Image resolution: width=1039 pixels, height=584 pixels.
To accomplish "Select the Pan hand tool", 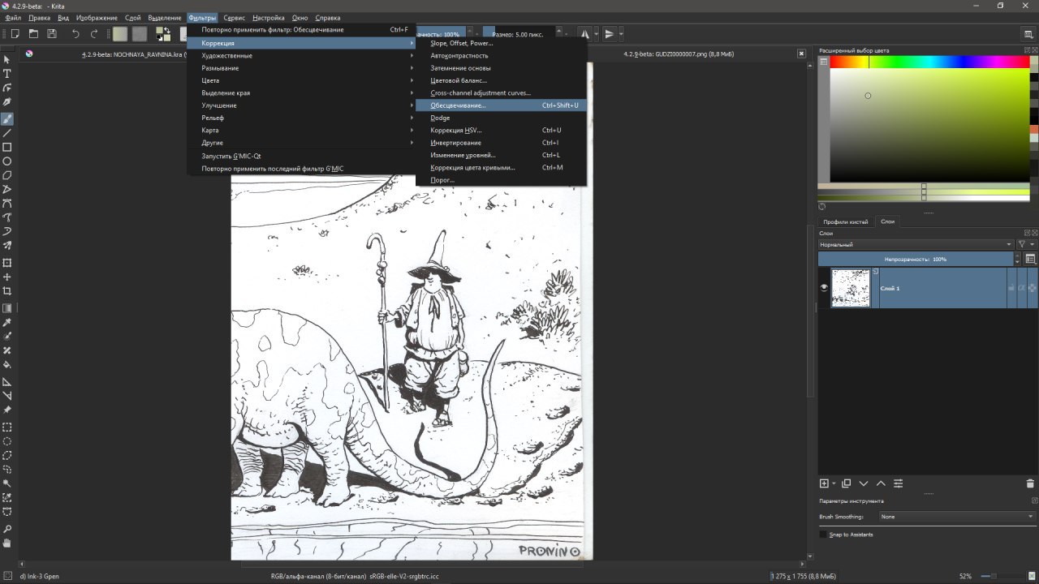I will (x=7, y=543).
